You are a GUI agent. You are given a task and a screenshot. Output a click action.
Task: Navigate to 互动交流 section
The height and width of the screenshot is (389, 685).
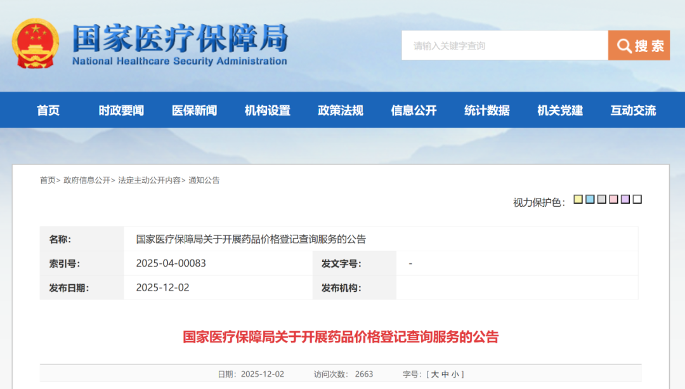(633, 110)
